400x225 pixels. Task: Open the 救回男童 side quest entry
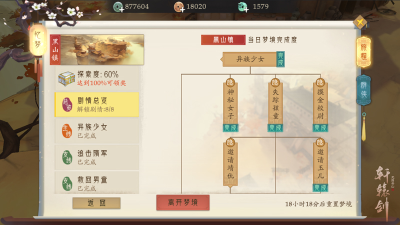click(96, 182)
